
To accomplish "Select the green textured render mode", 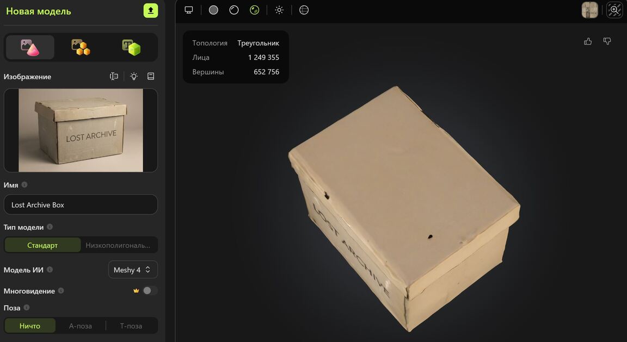I will point(254,10).
